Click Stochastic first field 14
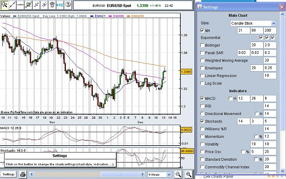 [x=243, y=121]
